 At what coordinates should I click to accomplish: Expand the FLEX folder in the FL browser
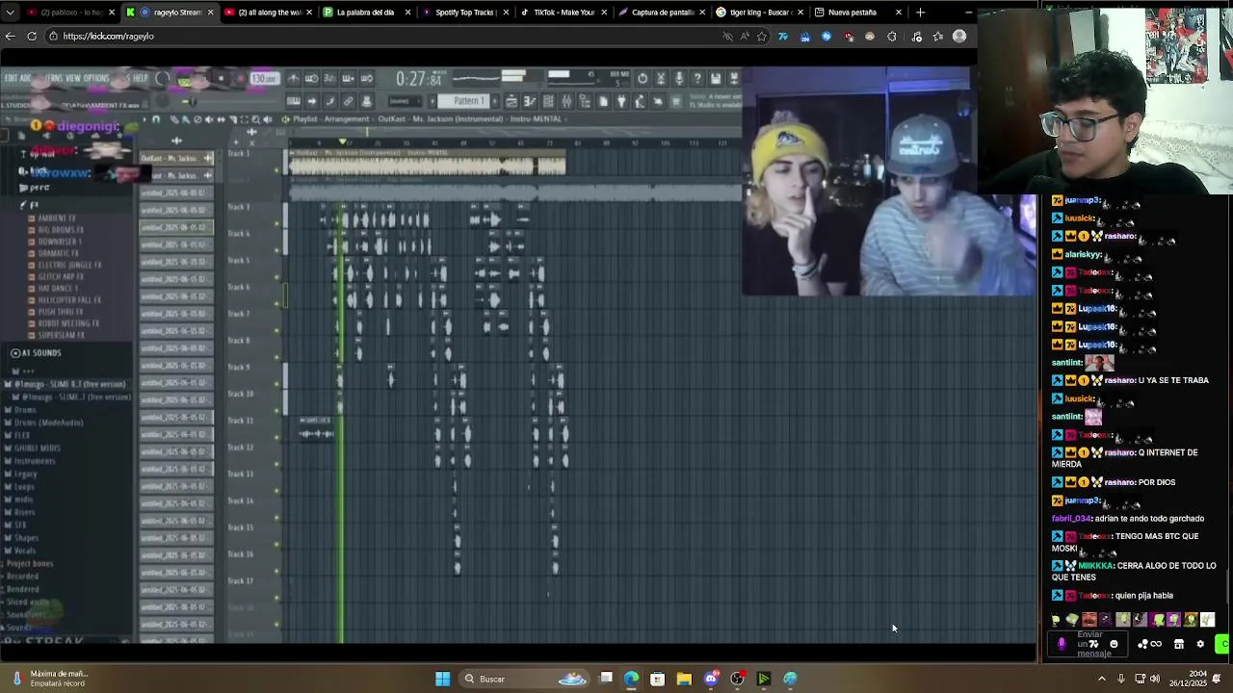22,435
